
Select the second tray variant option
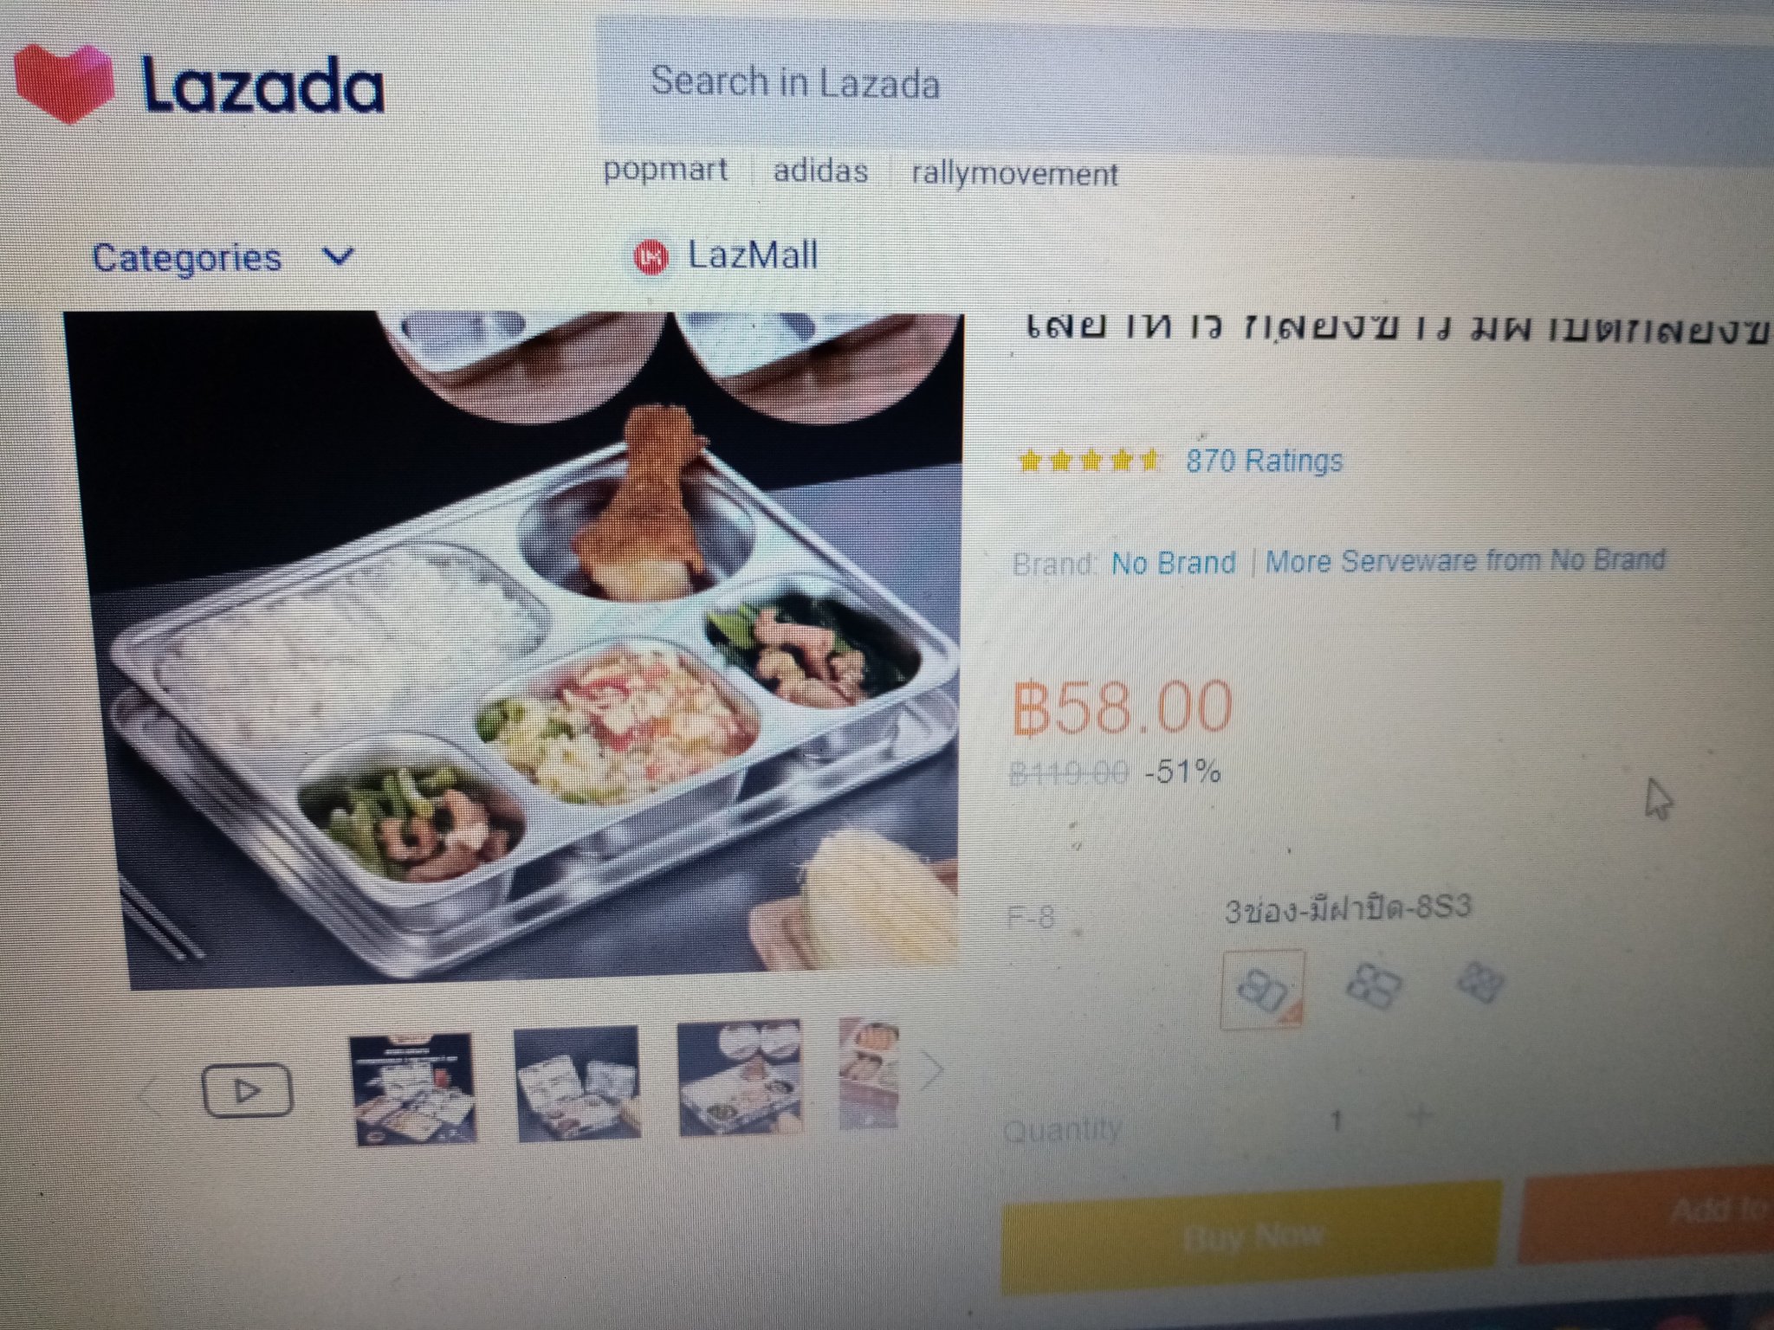pyautogui.click(x=1375, y=986)
